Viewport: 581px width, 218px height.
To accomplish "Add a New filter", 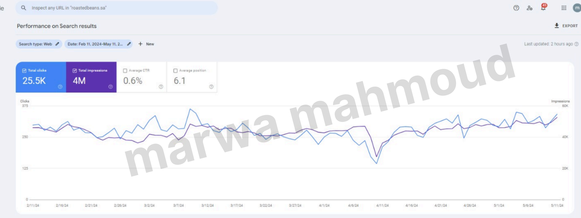I will [x=146, y=44].
